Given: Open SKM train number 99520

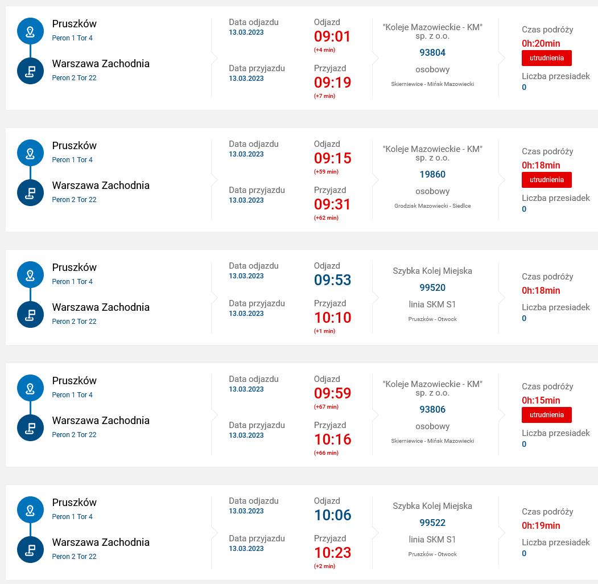Looking at the screenshot, I should pyautogui.click(x=432, y=287).
